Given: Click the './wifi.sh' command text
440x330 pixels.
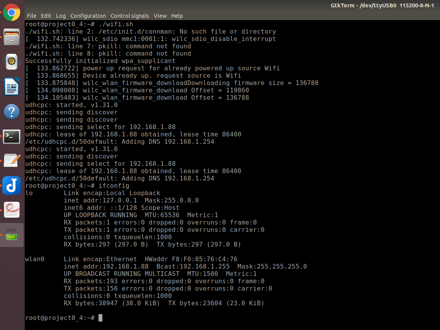Looking at the screenshot, I should coord(116,24).
